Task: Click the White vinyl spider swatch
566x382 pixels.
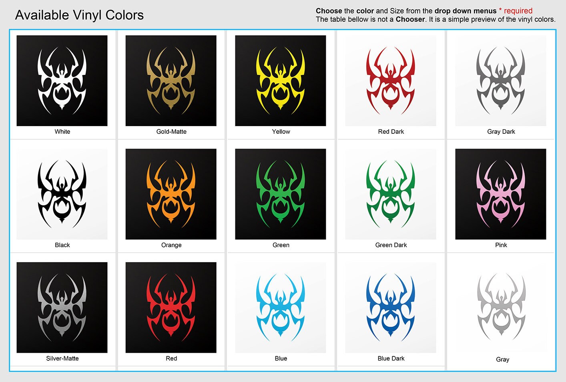Action: [x=62, y=80]
